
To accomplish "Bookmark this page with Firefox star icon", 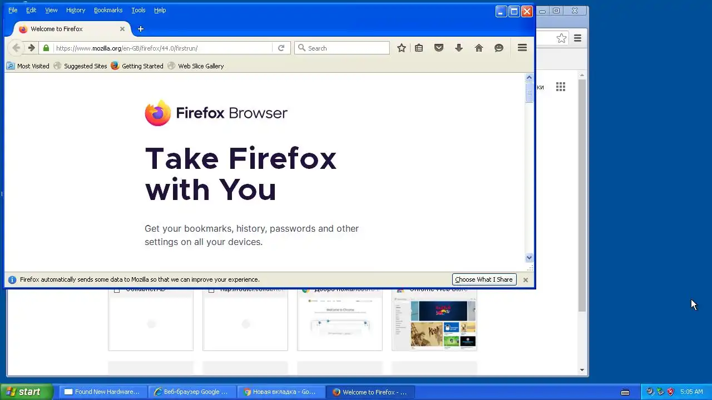I will click(x=402, y=48).
